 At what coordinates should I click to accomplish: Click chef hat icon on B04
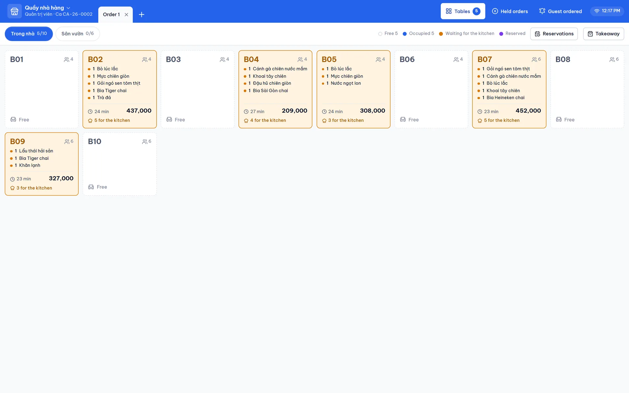[x=246, y=121]
